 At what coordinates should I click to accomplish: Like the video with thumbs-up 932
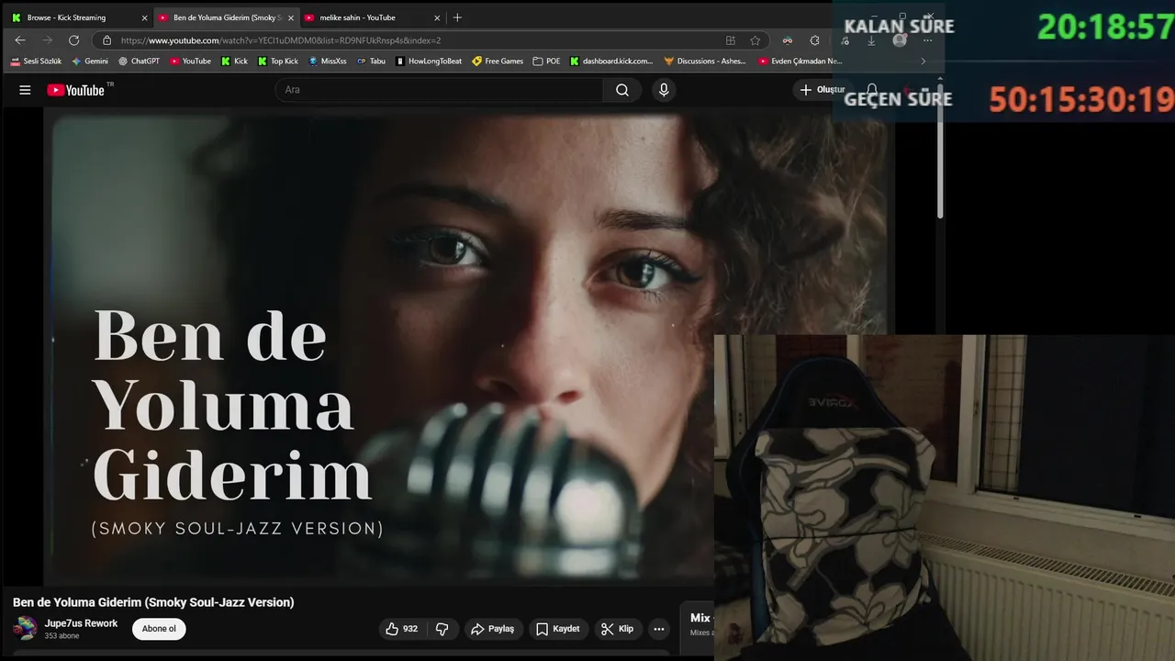tap(402, 629)
